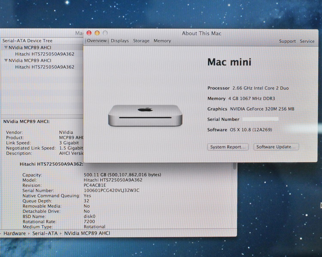The image size is (322, 257).
Task: Click the Removable Media value No
Action: pyautogui.click(x=87, y=206)
